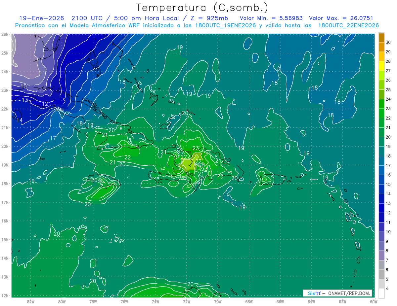Viewport: 397px width, 306px height.
Task: Click the '15N' latitude label
Action: 5,239
